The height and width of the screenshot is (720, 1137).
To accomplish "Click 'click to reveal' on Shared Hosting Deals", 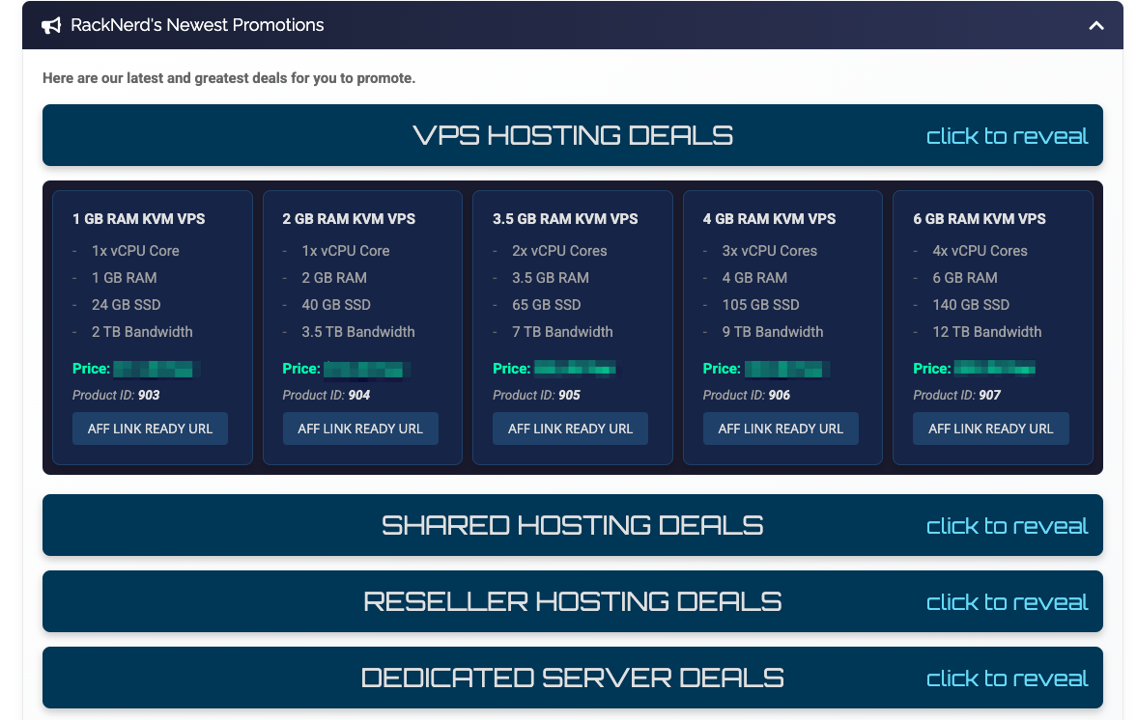I will tap(1007, 526).
